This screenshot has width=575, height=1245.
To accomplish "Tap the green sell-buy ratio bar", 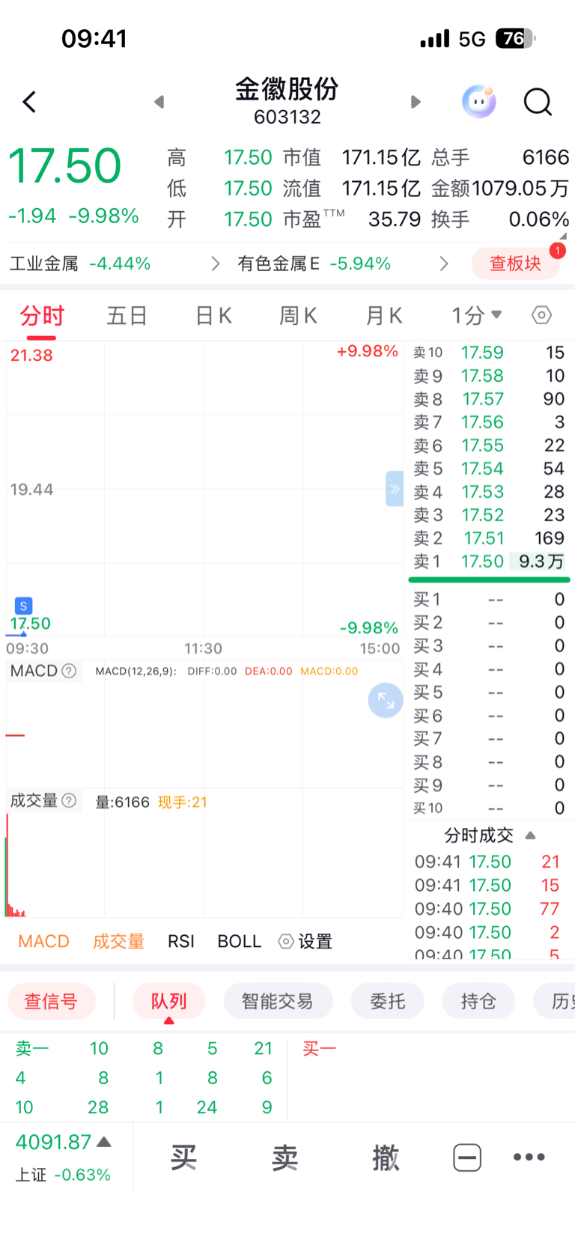I will (x=489, y=579).
